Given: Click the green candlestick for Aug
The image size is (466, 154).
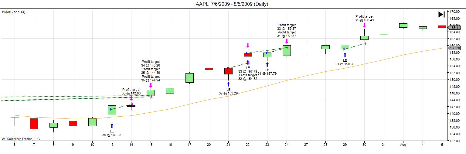Looking at the screenshot, I should pyautogui.click(x=403, y=26).
